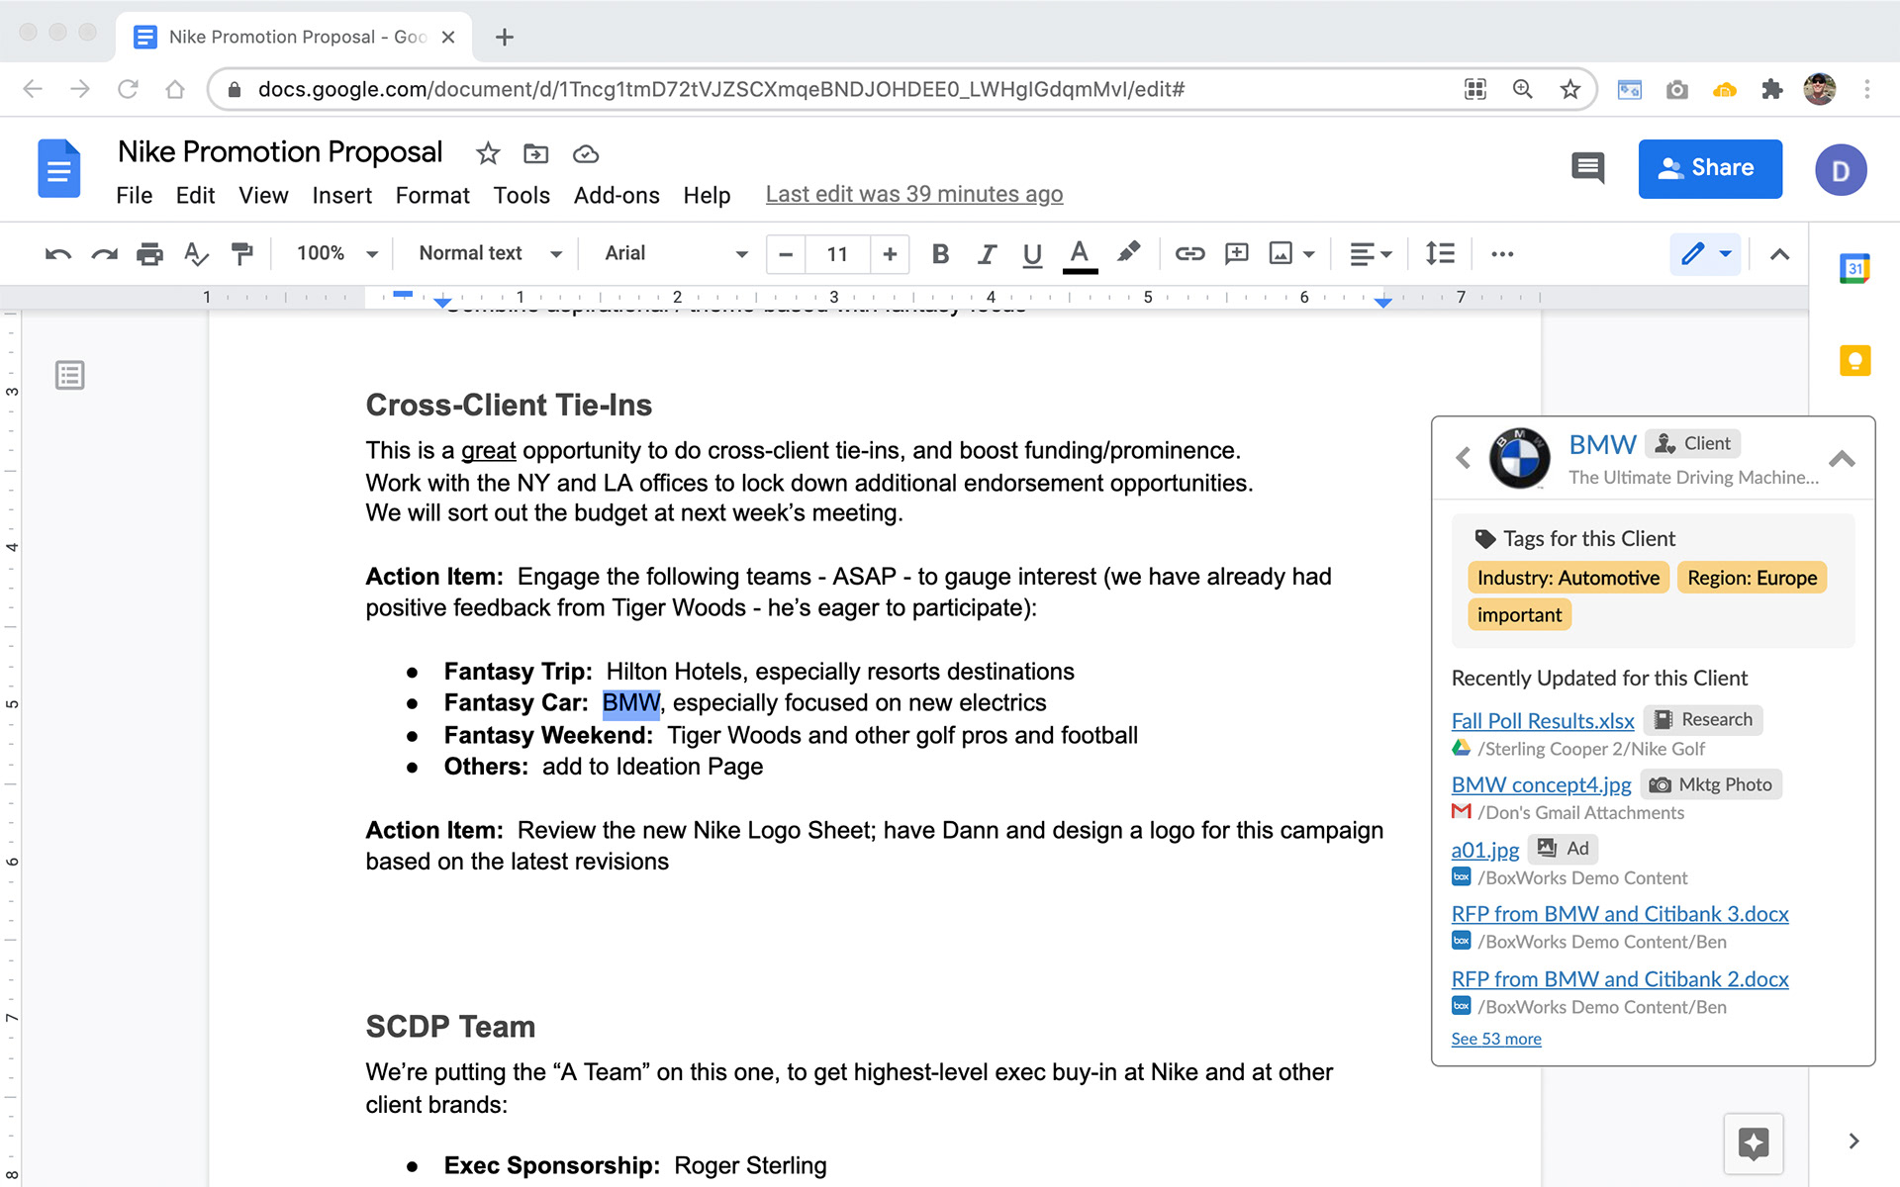Open the Help menu
The height and width of the screenshot is (1187, 1900).
tap(707, 195)
